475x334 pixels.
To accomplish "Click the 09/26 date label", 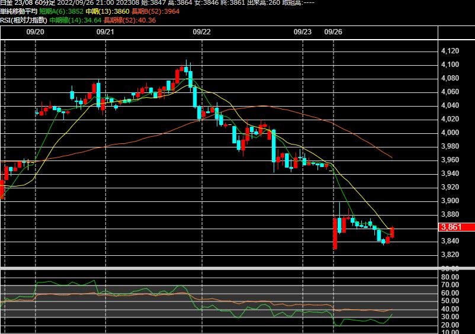I will pos(333,32).
